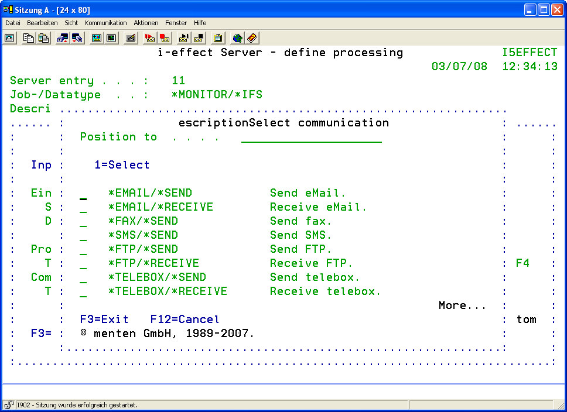Open the Aktionen menu
567x412 pixels.
146,23
